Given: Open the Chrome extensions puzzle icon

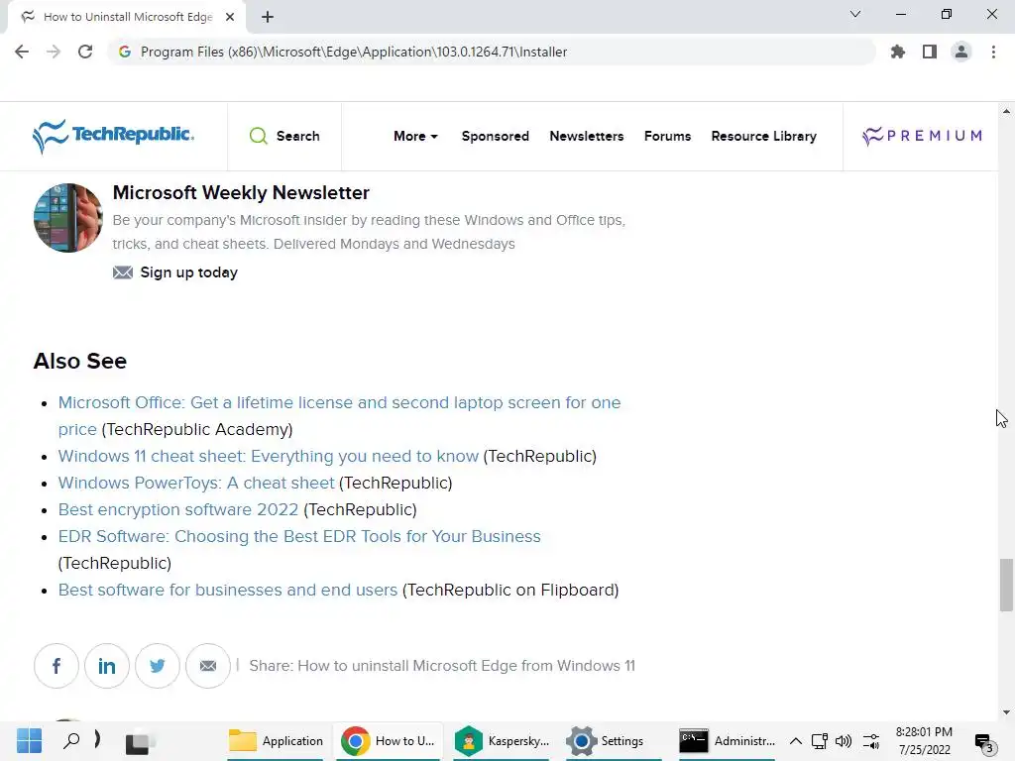Looking at the screenshot, I should 897,52.
